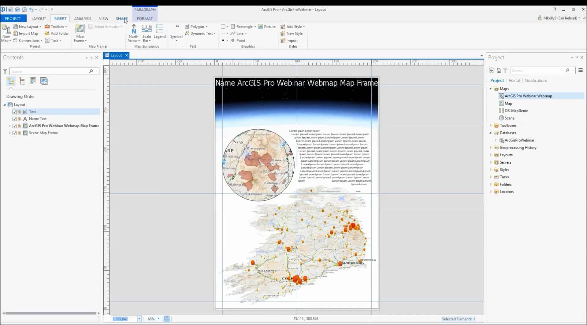
Task: Click the Import Map icon
Action: click(16, 33)
